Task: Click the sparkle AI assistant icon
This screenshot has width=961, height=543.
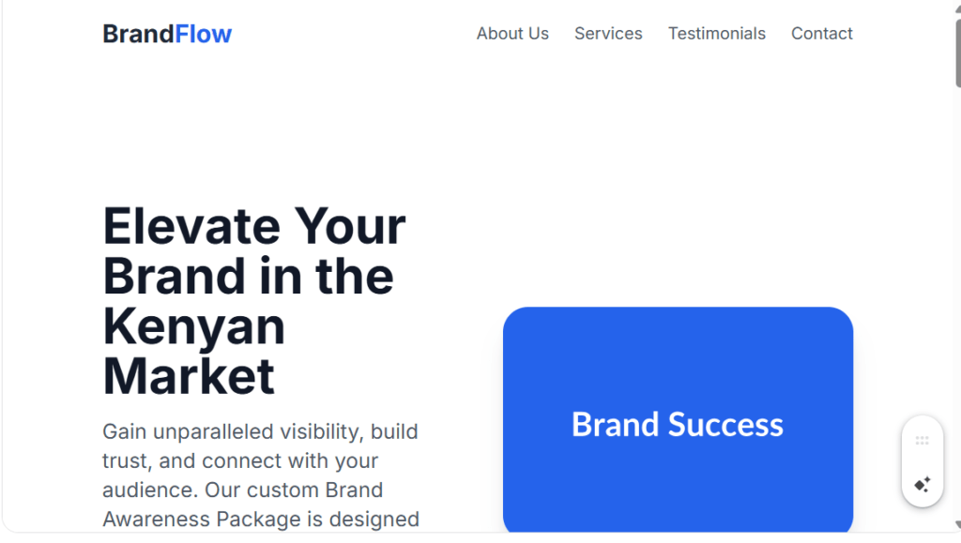Action: click(x=922, y=484)
